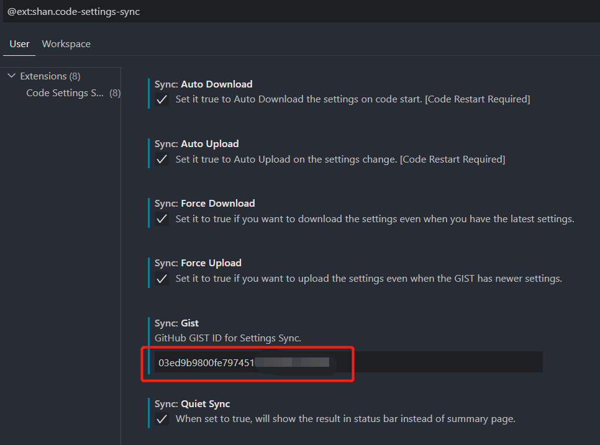Click the settings search box
The height and width of the screenshot is (445, 600).
pos(298,12)
